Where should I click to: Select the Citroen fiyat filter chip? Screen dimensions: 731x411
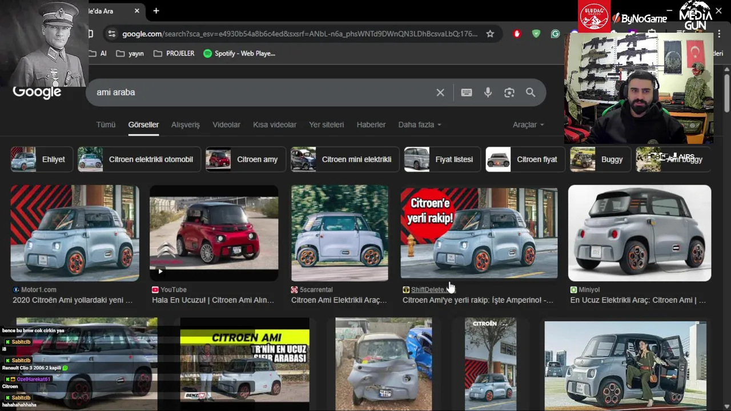click(525, 159)
